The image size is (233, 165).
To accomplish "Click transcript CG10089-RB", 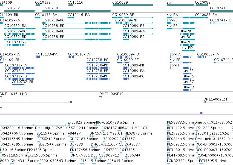I will pos(138,29).
